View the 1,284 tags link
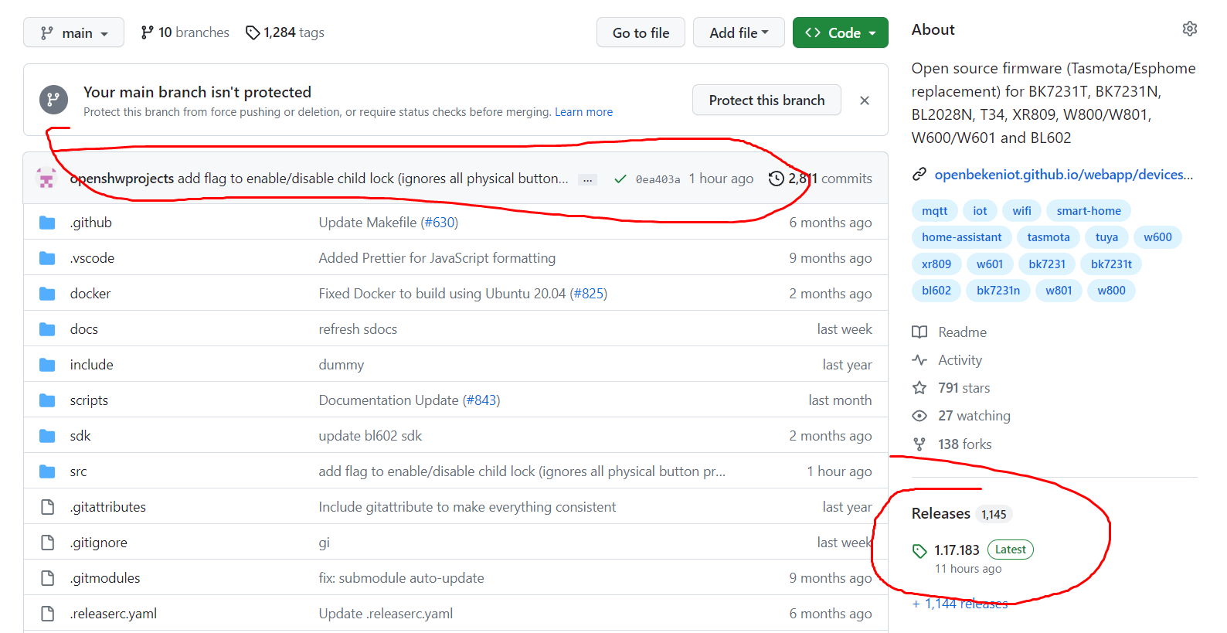1227x633 pixels. coord(285,32)
